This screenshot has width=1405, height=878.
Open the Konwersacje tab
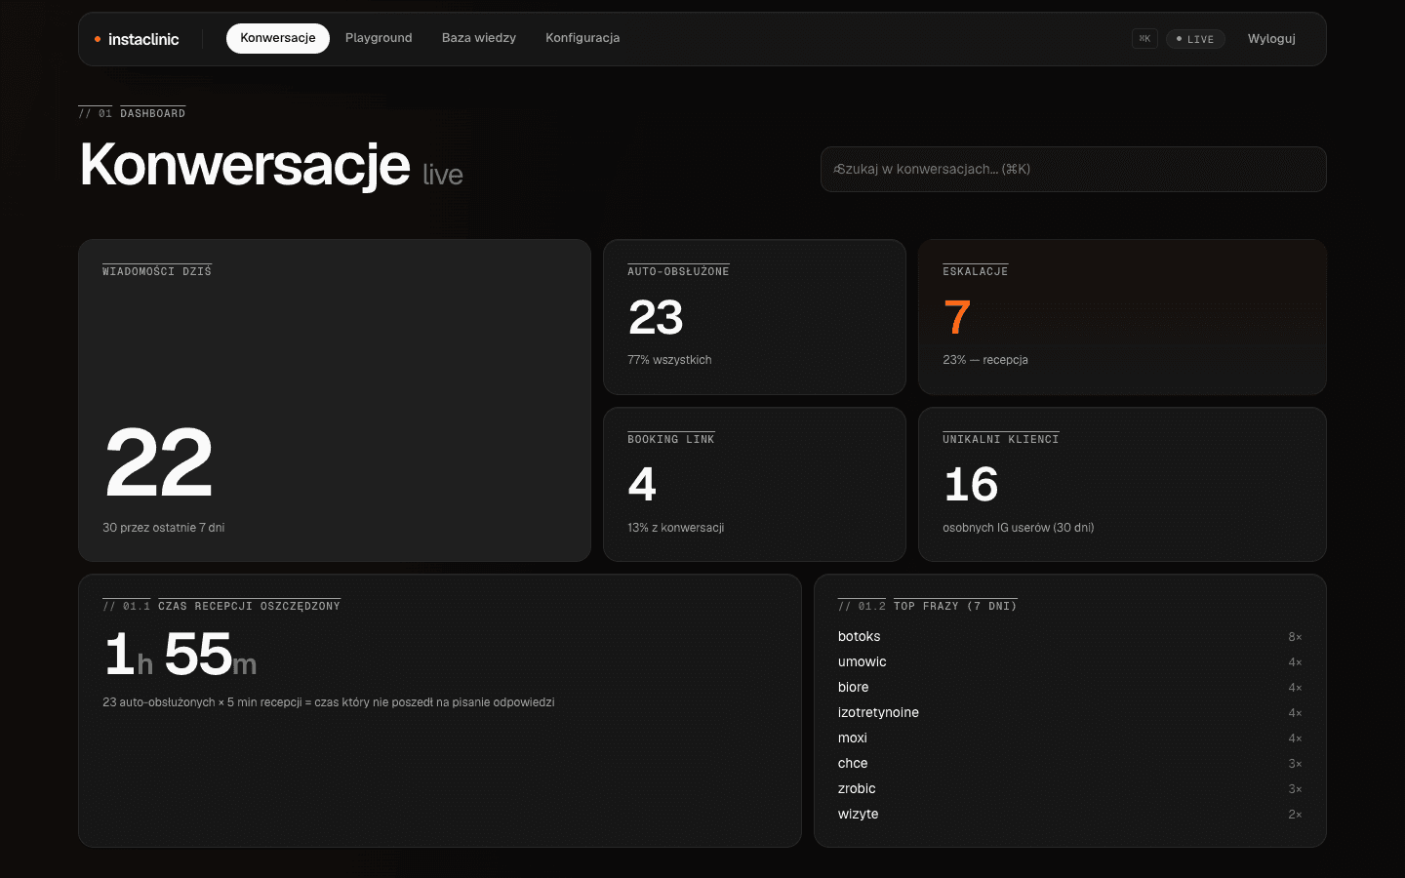[278, 38]
